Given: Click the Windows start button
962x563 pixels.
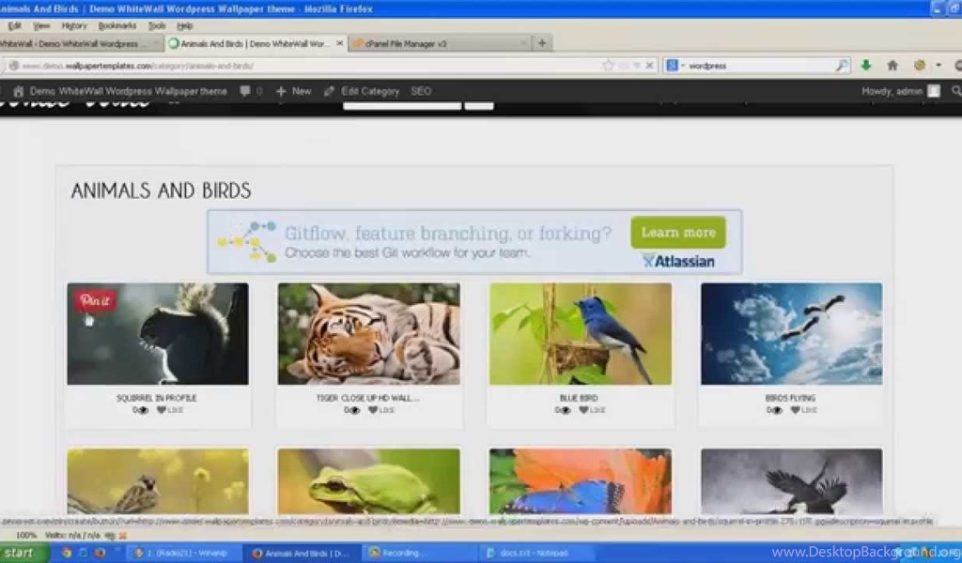Looking at the screenshot, I should [23, 554].
